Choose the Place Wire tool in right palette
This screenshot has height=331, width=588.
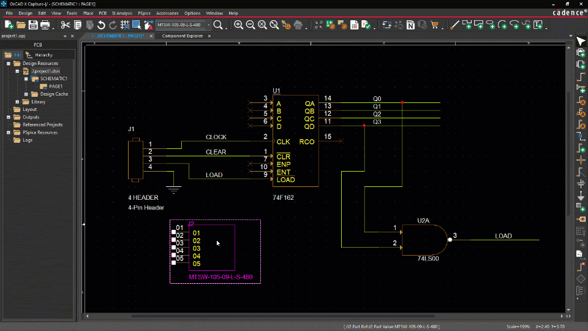(x=581, y=77)
